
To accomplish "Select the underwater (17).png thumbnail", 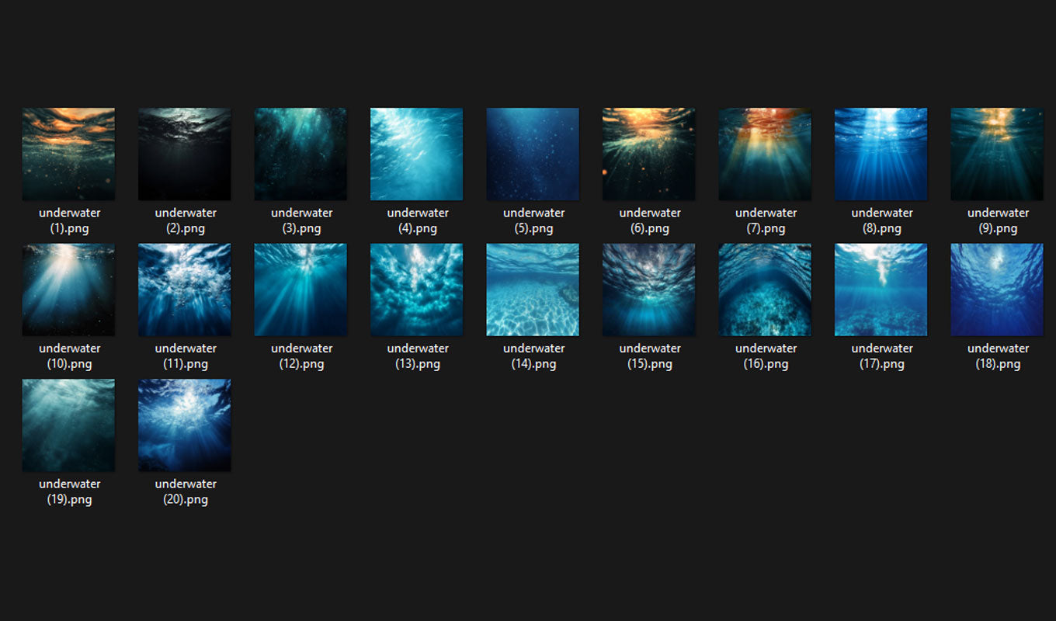I will tap(881, 290).
